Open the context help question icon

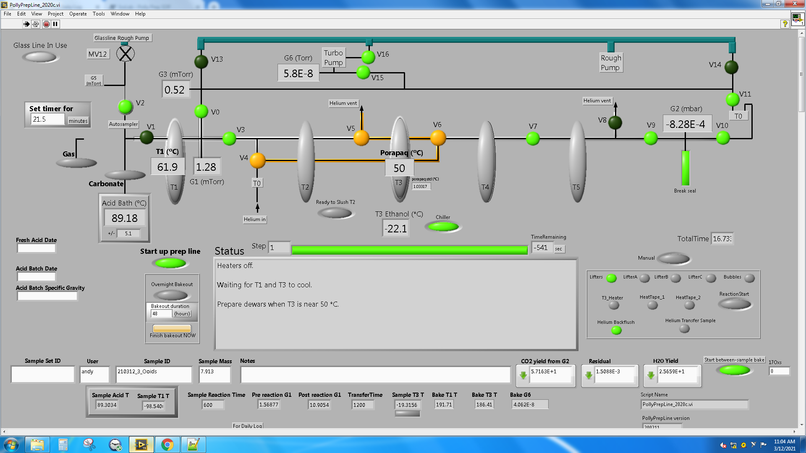785,24
